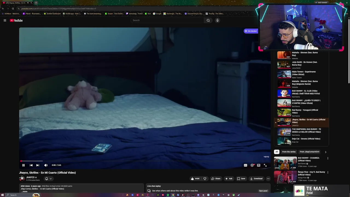Click the #Skrillex hashtag
350x197 pixels.
[x=45, y=186]
